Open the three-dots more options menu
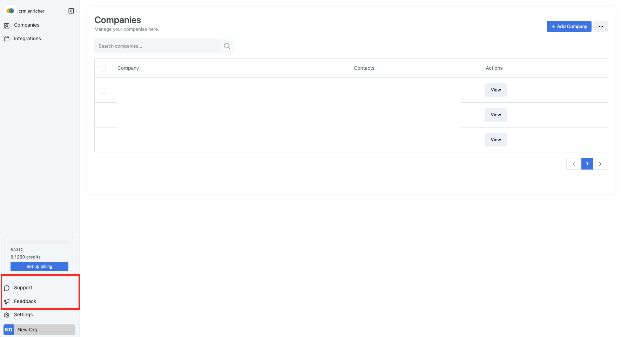Screen dimensions: 621x337 601,27
